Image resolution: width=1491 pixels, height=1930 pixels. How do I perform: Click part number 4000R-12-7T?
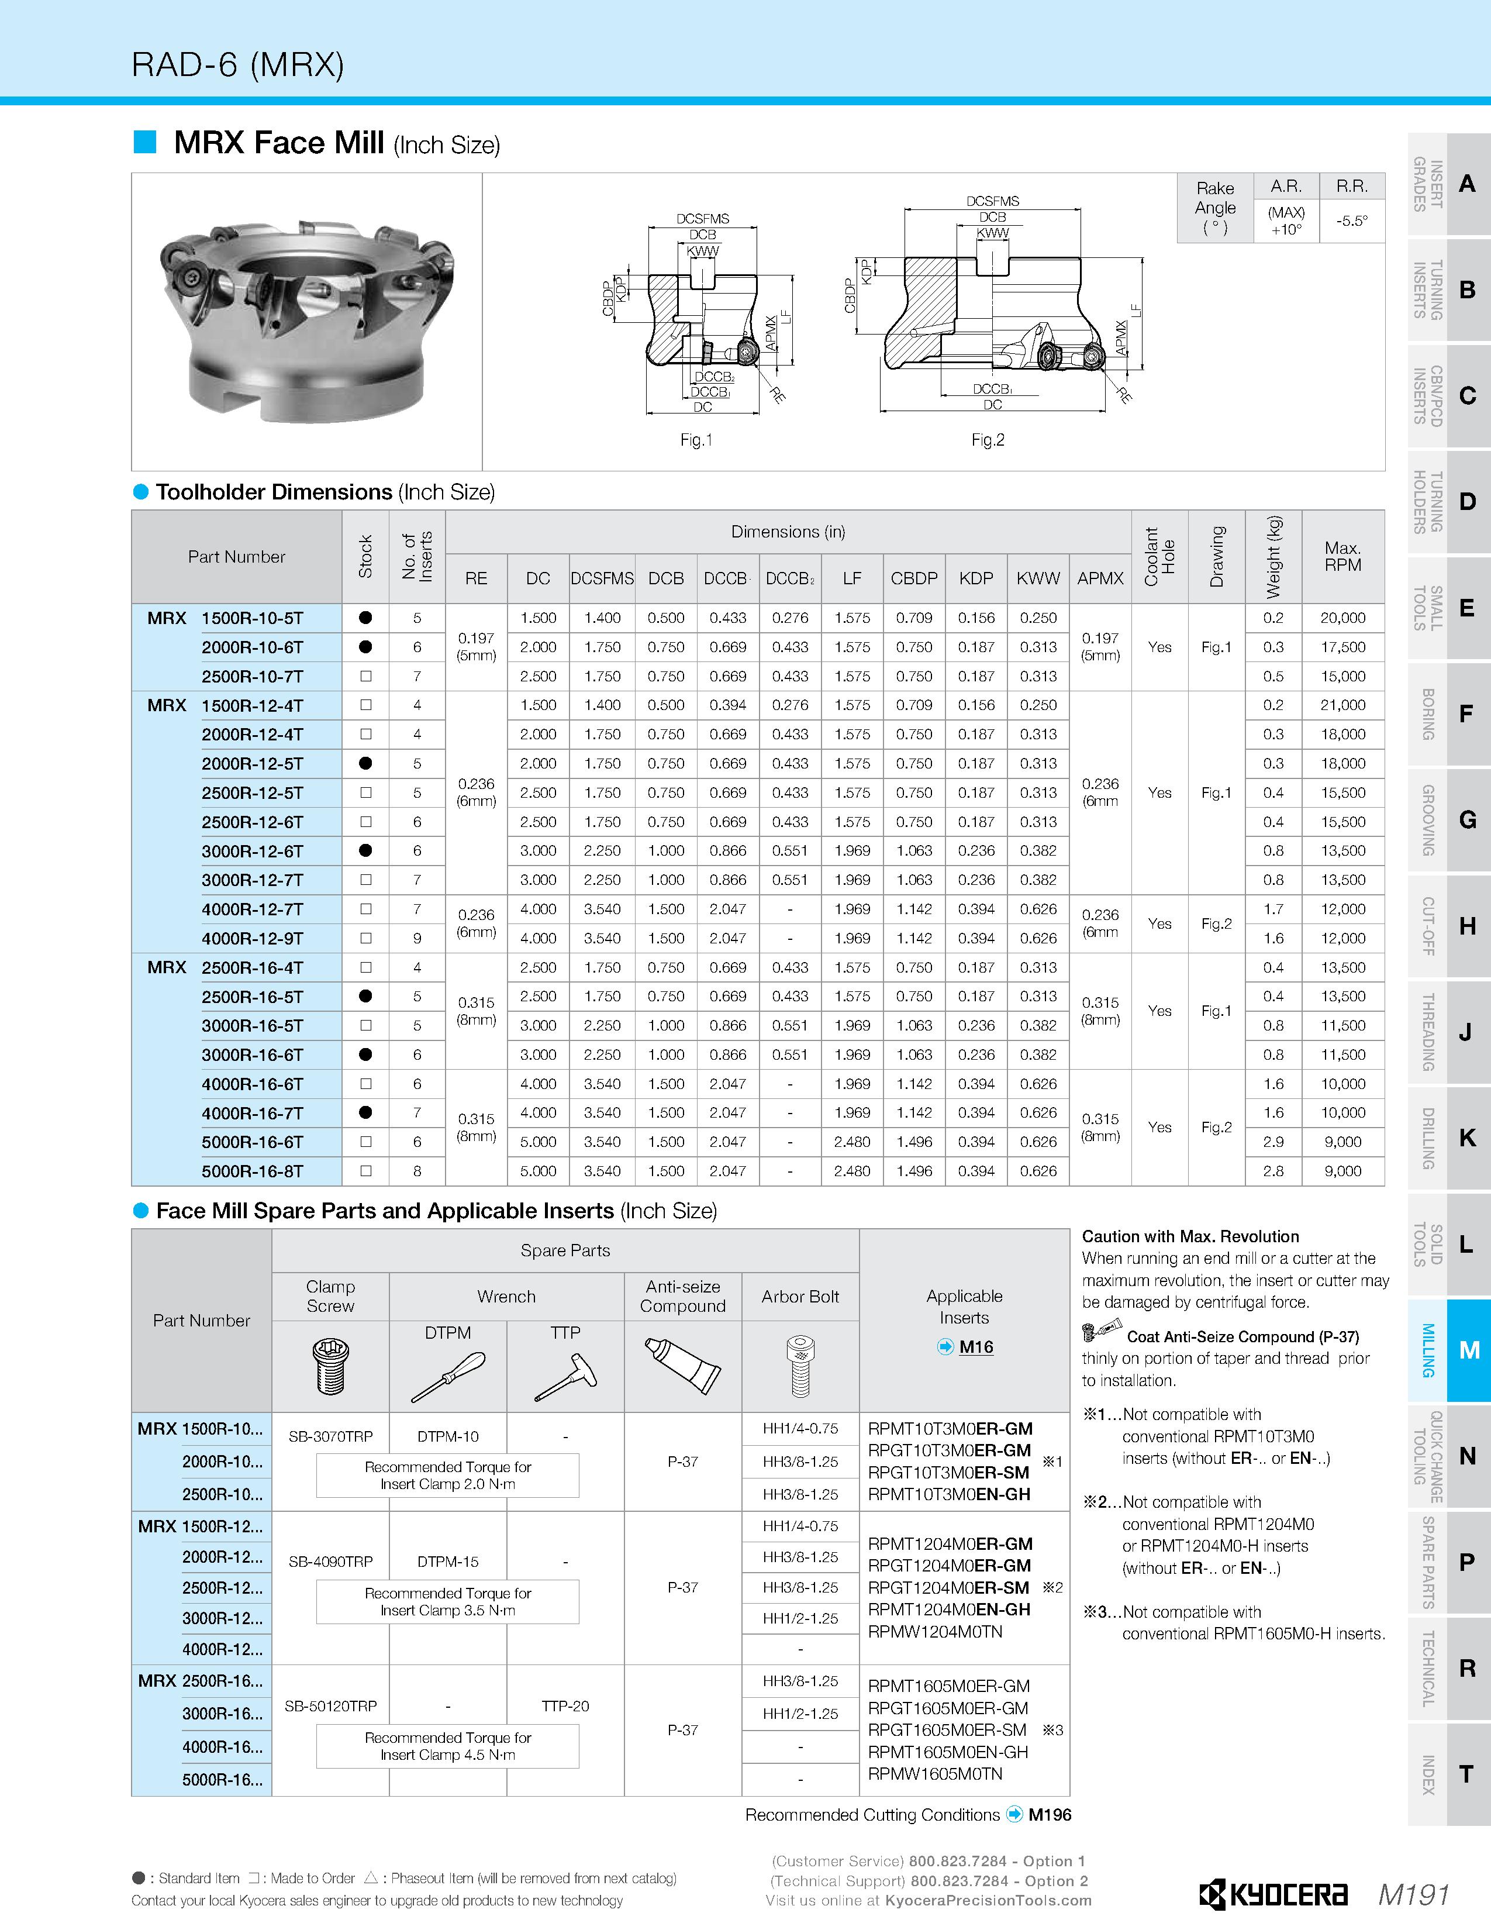(253, 909)
